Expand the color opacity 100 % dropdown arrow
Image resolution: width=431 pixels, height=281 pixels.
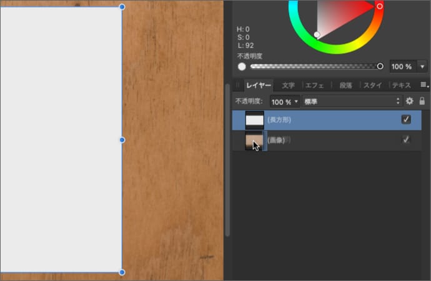click(x=422, y=66)
